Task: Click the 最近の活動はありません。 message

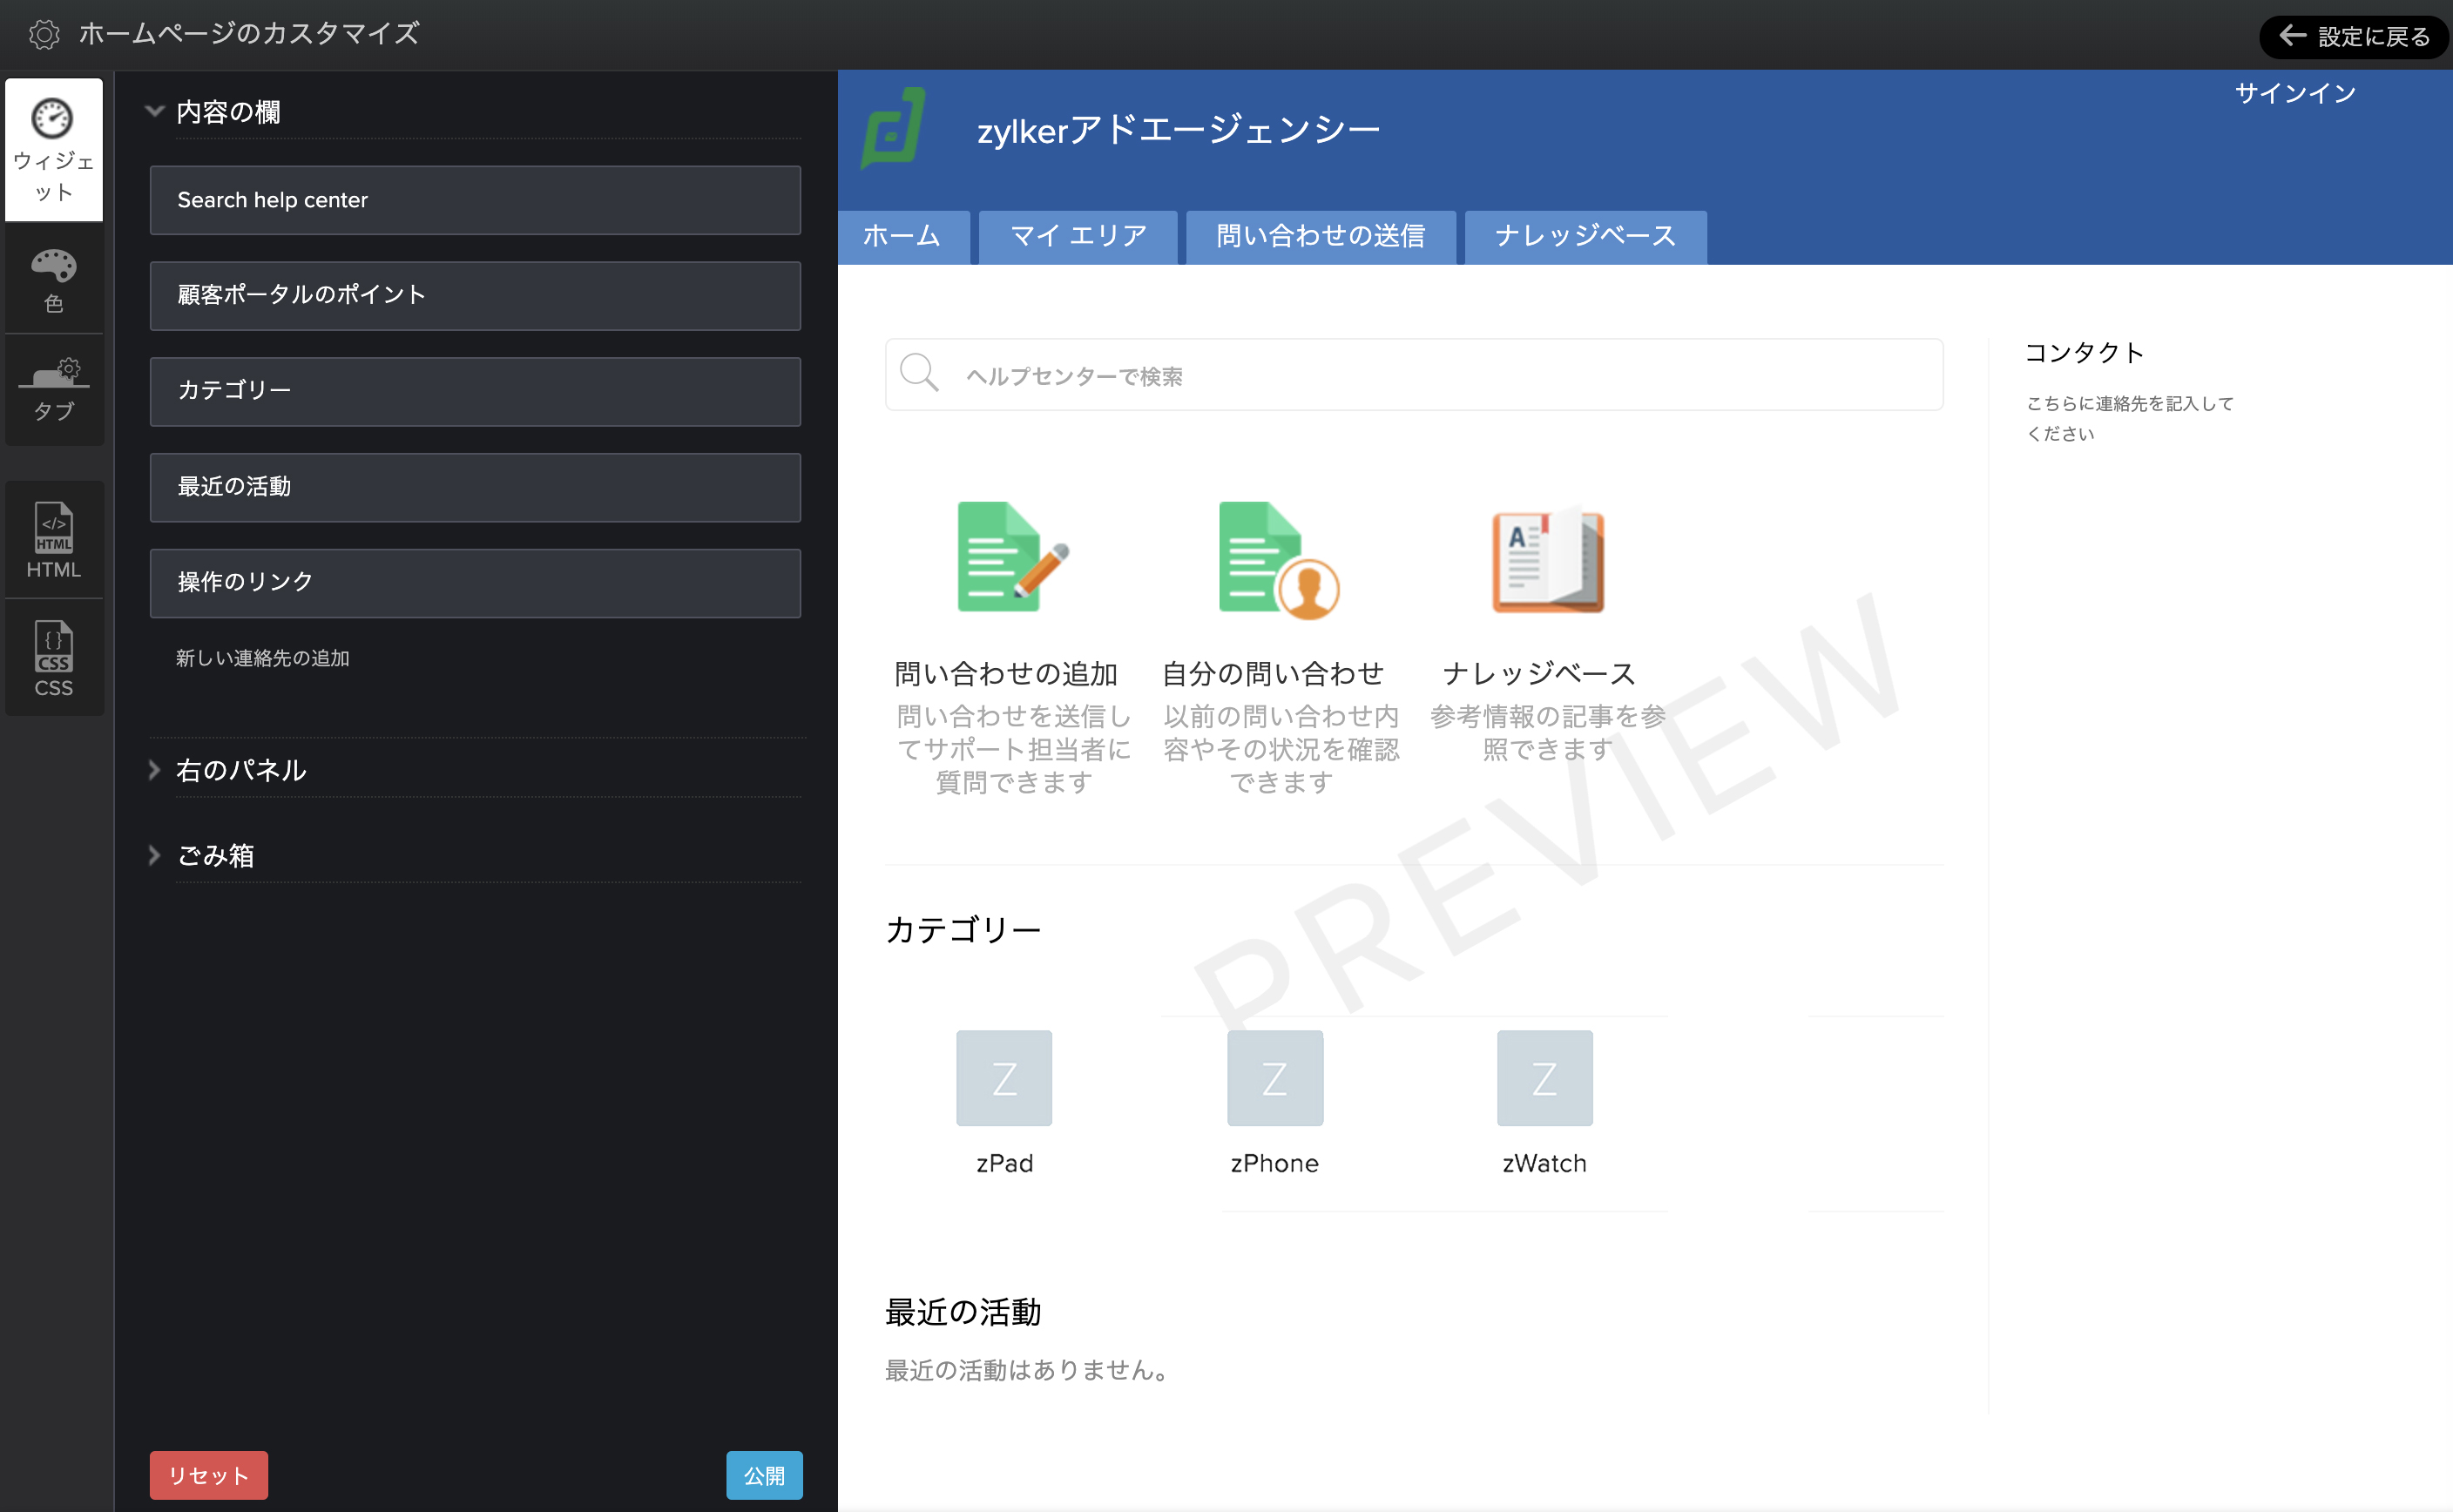Action: (1029, 1370)
